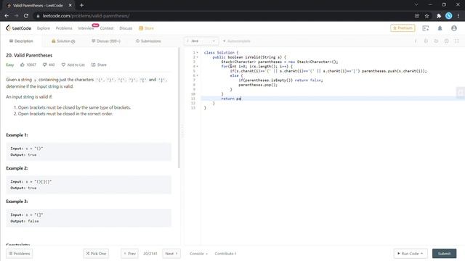Open the playground icon in header
Screen dimensions: 465x261
(x=426, y=28)
